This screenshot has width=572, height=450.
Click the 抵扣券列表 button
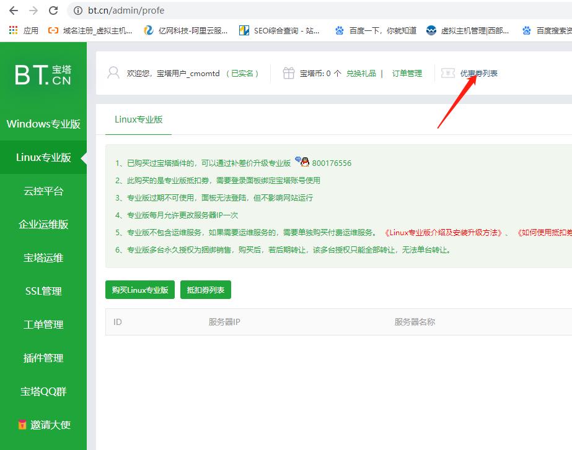206,290
